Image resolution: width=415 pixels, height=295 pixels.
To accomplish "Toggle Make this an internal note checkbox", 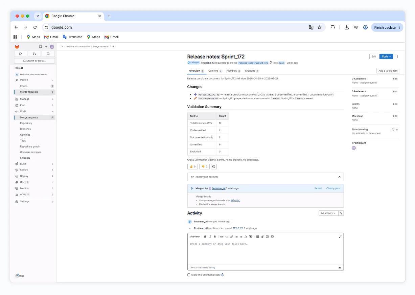I will (189, 275).
